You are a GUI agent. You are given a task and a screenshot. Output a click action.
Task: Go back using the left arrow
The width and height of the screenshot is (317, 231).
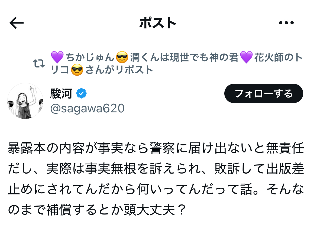17,23
